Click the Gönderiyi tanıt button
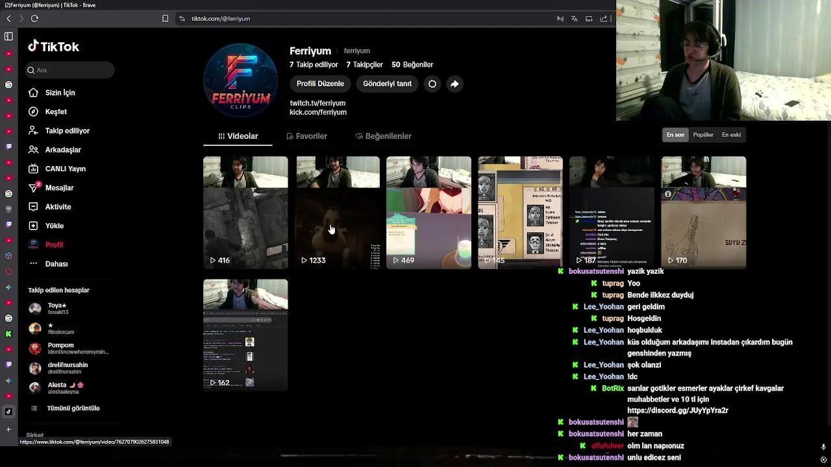Screen dimensions: 831x467 [387, 84]
